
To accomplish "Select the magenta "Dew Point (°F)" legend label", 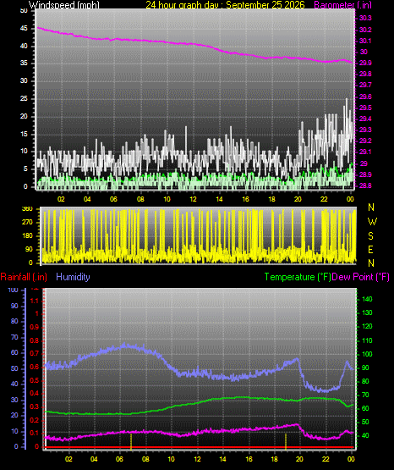I will click(x=361, y=277).
